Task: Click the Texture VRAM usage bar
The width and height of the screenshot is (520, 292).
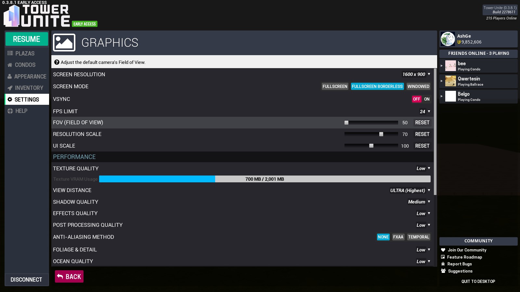Action: point(265,179)
